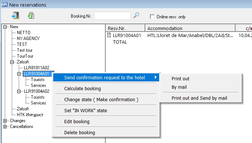Collapse the LLR91004A02 tree node
Viewport: 252px width, 143px height.
click(19, 91)
